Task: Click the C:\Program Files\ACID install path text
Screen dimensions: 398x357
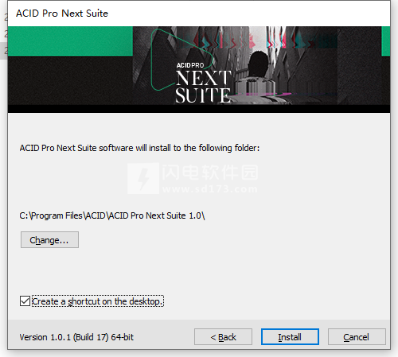Action: pos(112,215)
